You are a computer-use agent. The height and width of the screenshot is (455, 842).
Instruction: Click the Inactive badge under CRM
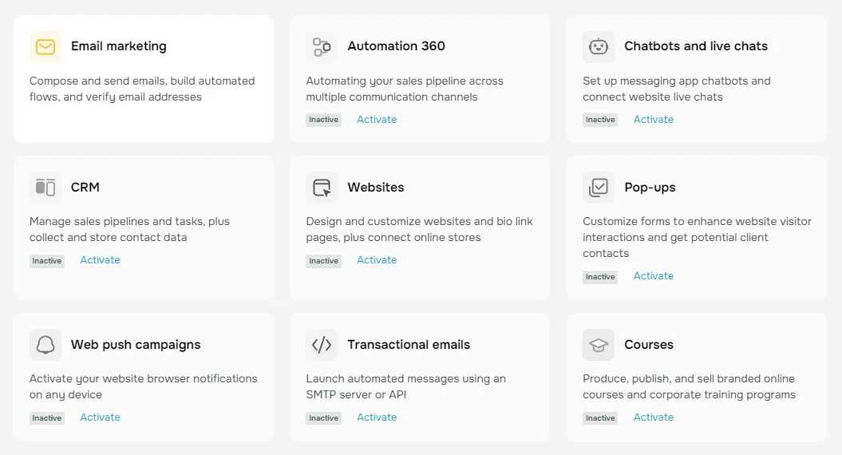click(47, 261)
